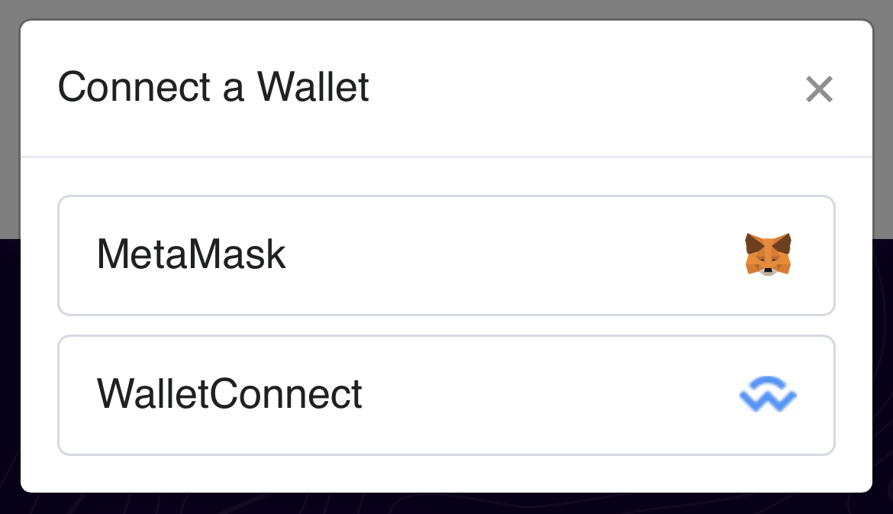The image size is (893, 514).
Task: Click the "WalletConnect" text label
Action: (229, 395)
